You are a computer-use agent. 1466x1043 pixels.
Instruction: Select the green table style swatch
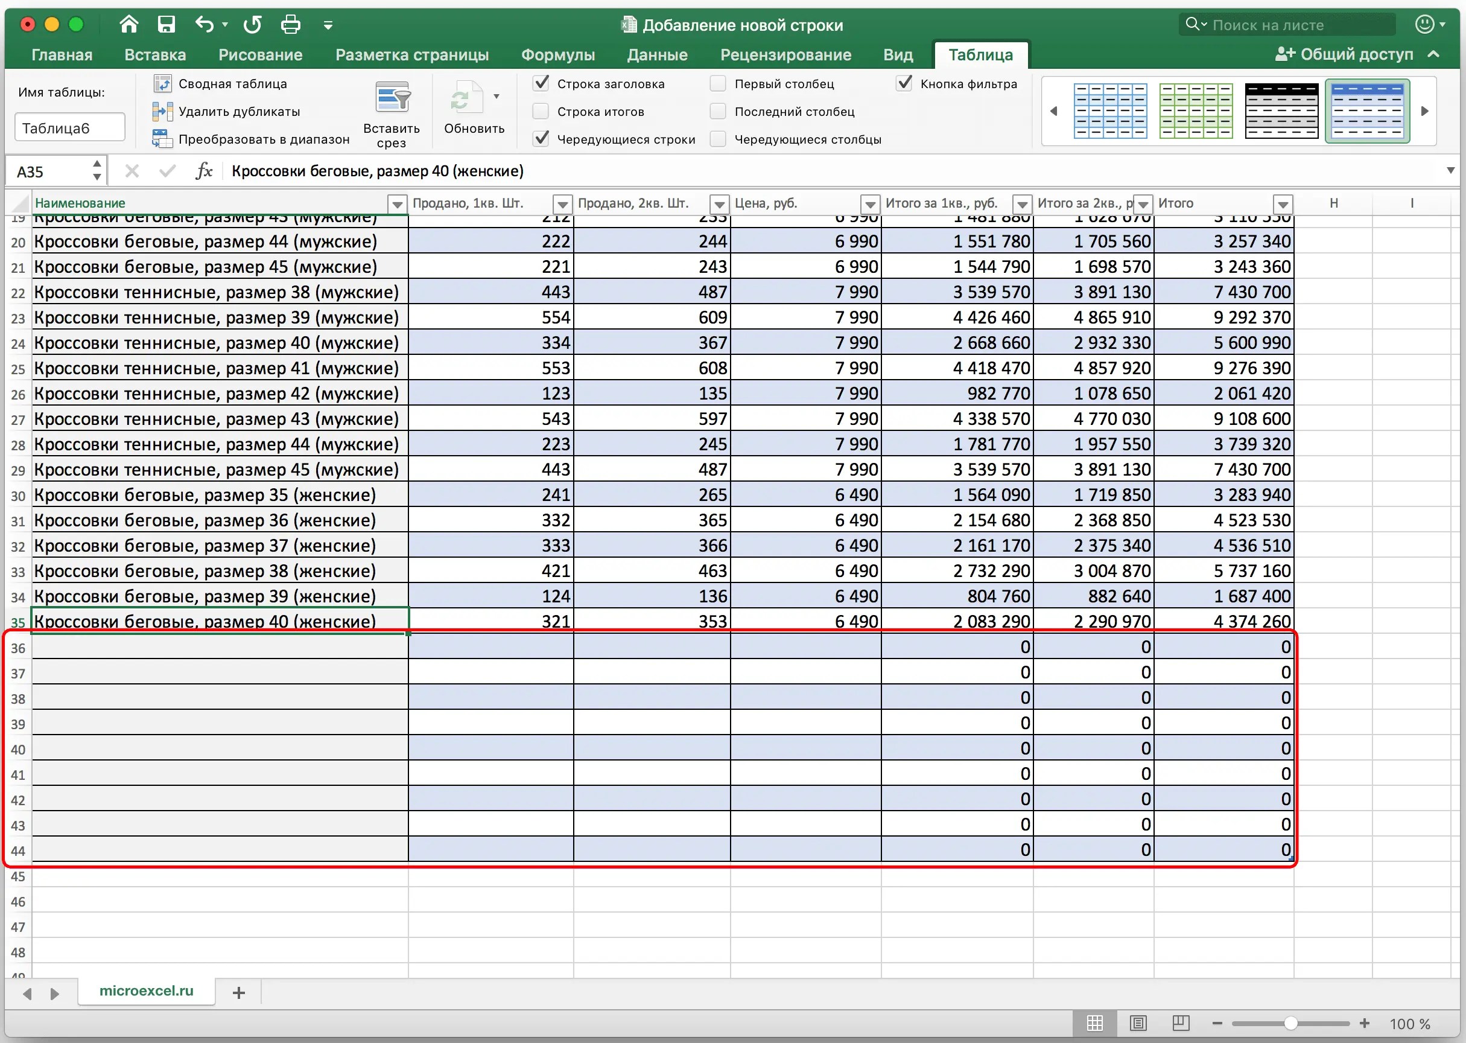point(1195,111)
